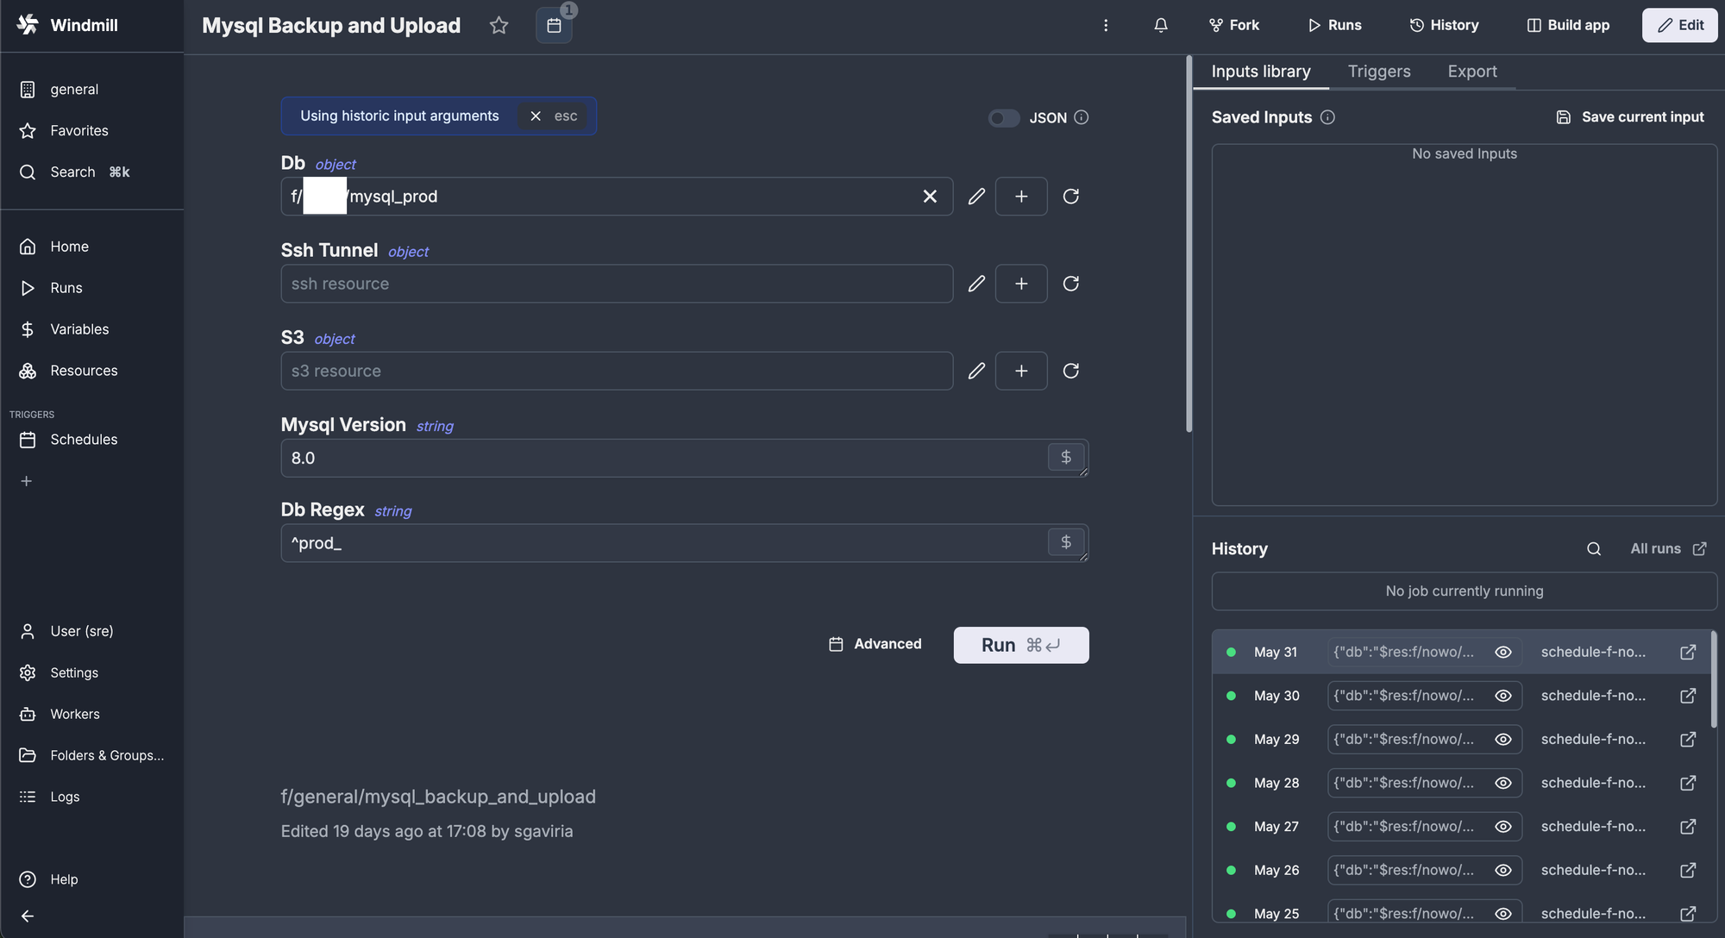Select the Inputs library tab
The height and width of the screenshot is (938, 1725).
1261,72
